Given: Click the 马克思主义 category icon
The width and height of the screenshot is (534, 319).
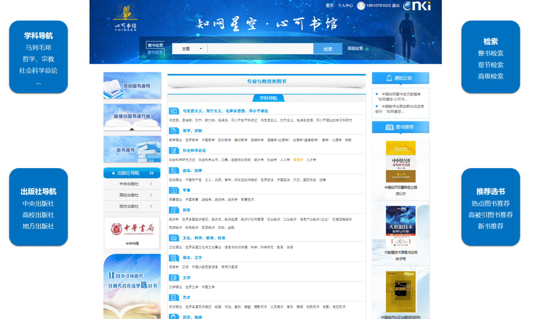Looking at the screenshot, I should pos(174,111).
